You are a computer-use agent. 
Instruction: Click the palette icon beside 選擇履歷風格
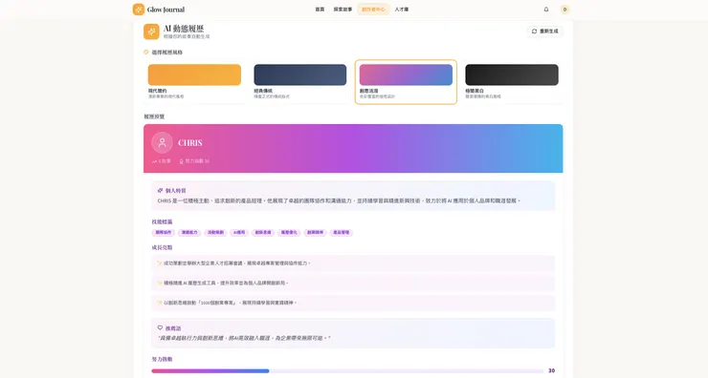(x=146, y=52)
